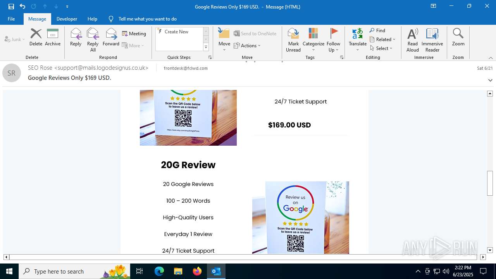
Task: Click the SR sender avatar
Action: tap(12, 73)
